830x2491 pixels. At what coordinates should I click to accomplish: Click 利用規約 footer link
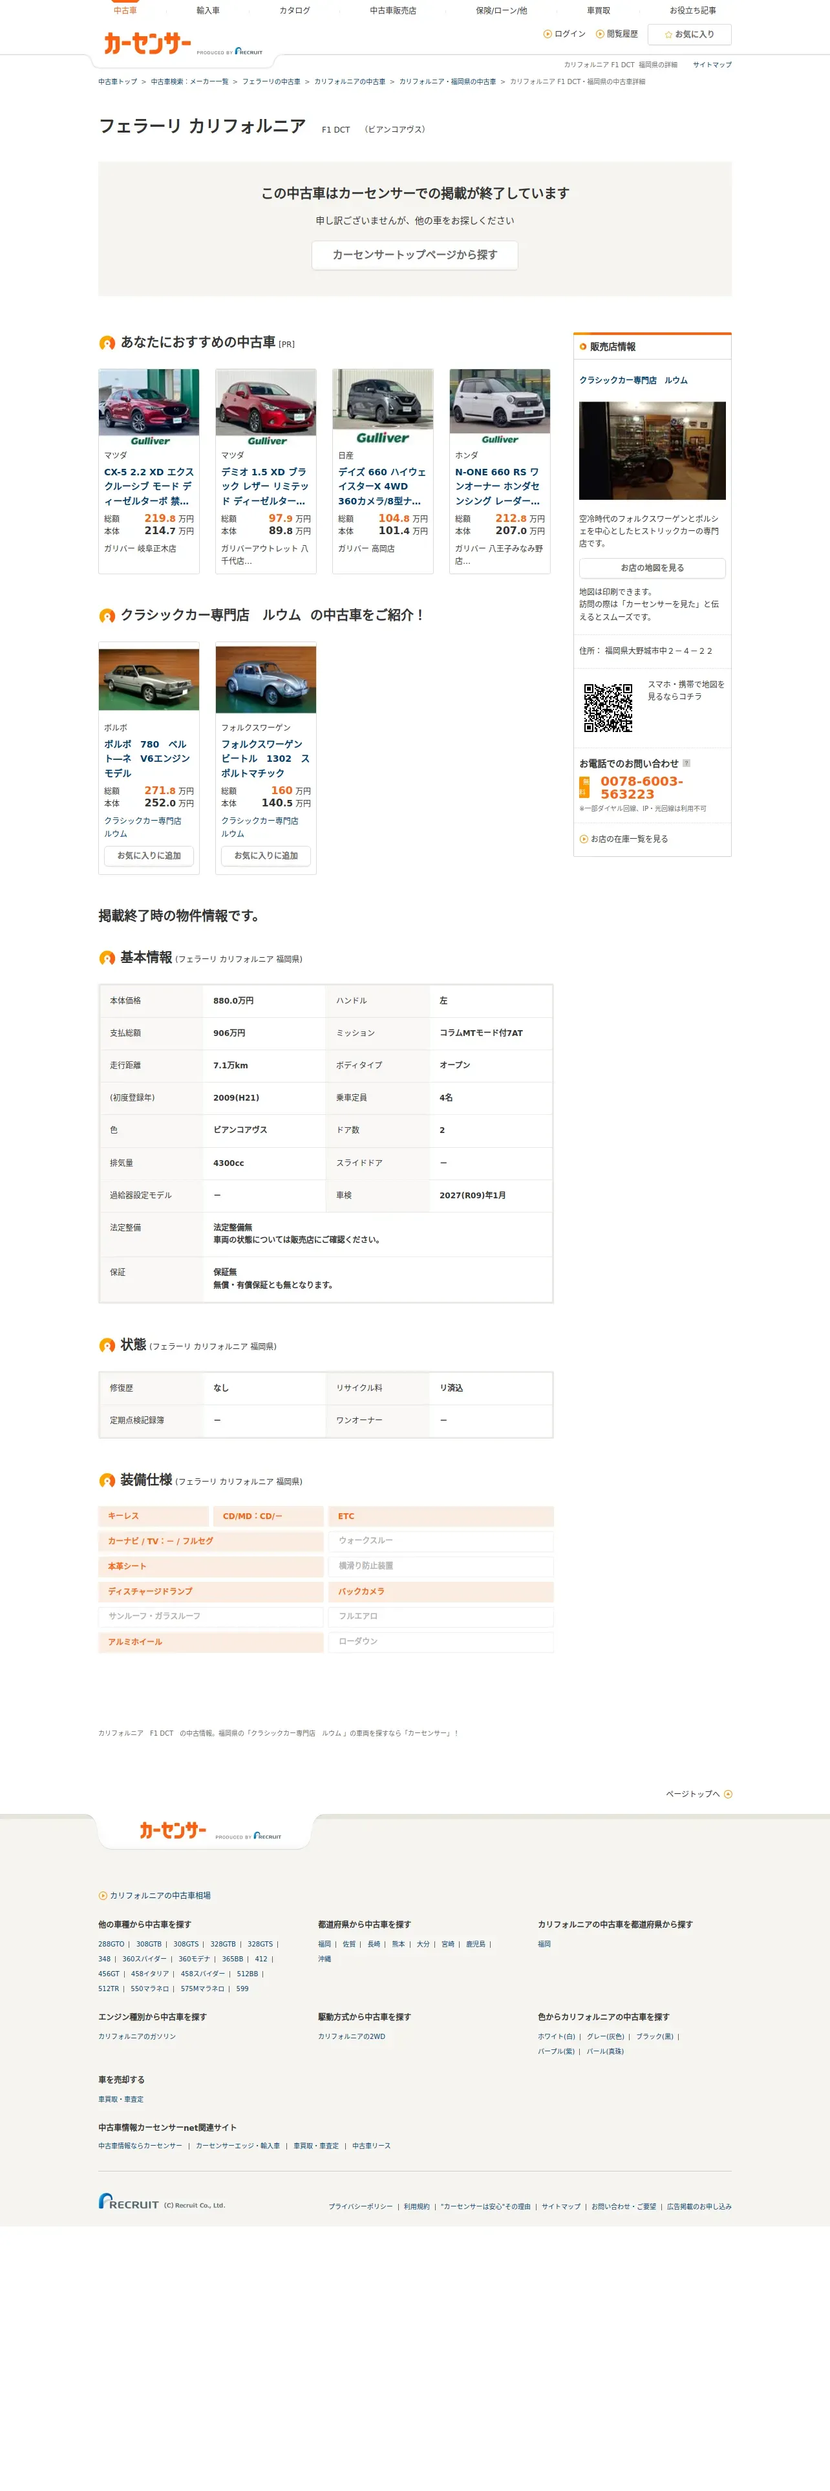(x=416, y=2206)
